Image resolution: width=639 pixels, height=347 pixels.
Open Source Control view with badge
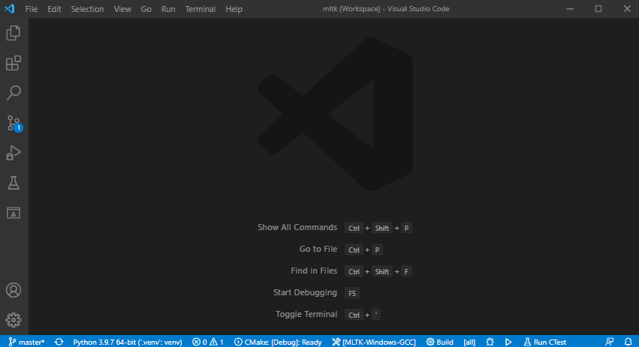coord(14,123)
